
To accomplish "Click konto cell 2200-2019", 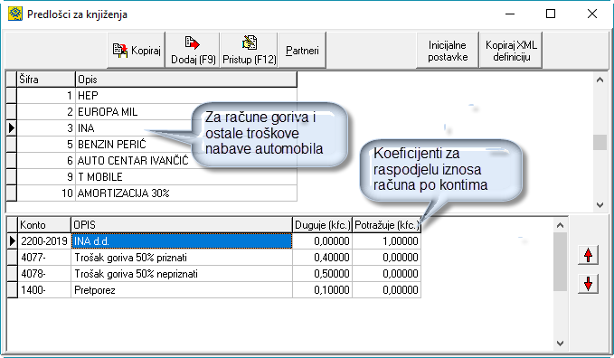I will [44, 241].
